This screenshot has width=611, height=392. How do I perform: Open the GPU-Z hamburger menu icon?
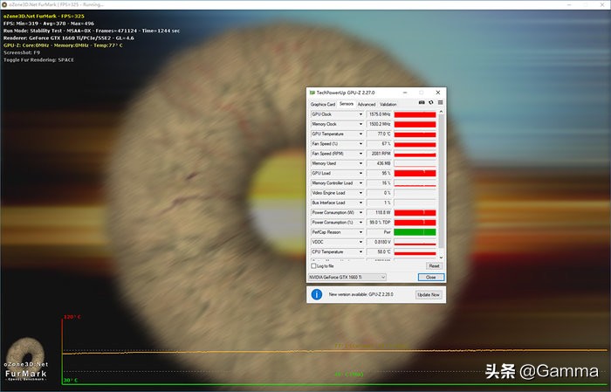click(440, 102)
